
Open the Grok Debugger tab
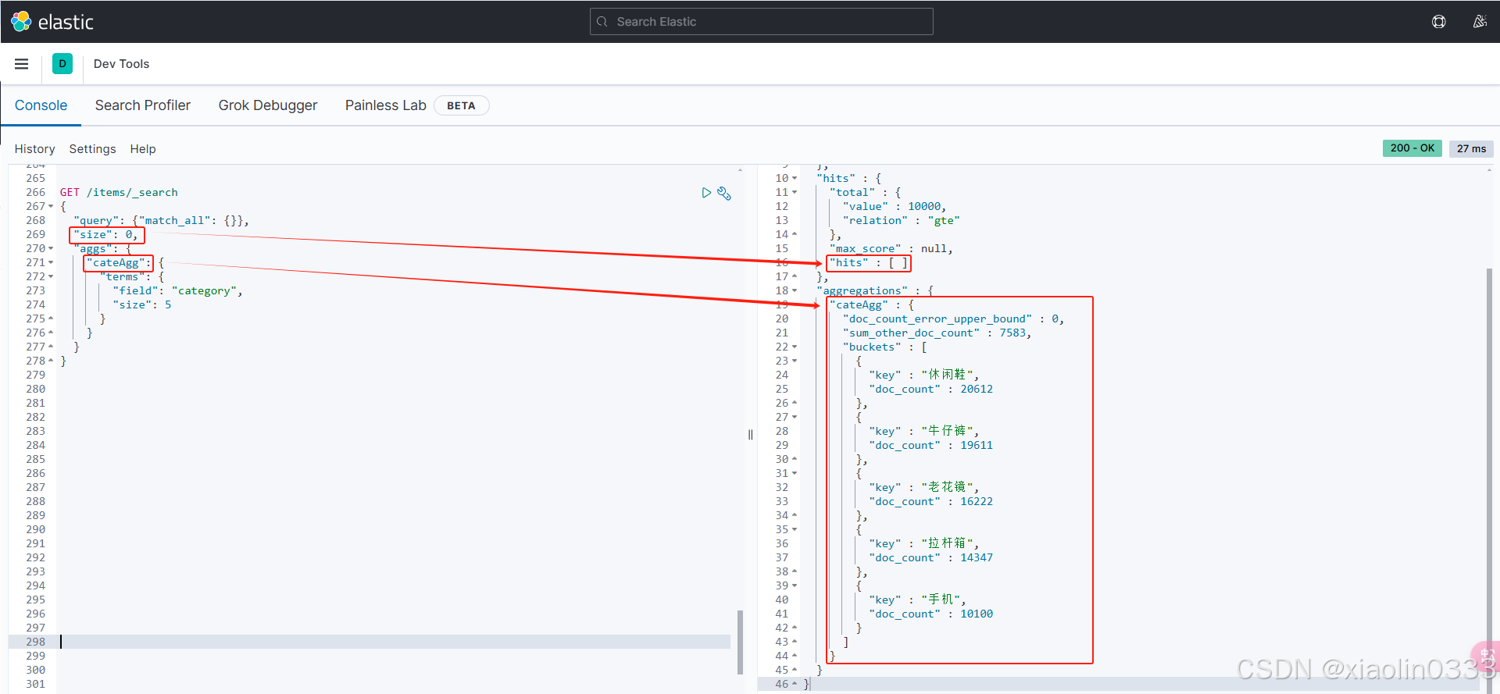point(268,105)
